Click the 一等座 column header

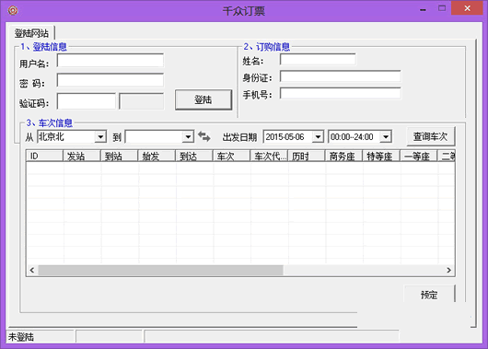(419, 156)
